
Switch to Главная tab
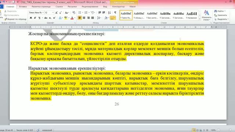click(10, 7)
